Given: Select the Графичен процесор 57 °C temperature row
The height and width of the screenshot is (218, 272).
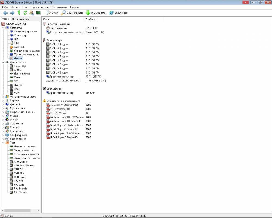Looking at the screenshot, I should pyautogui.click(x=74, y=77).
